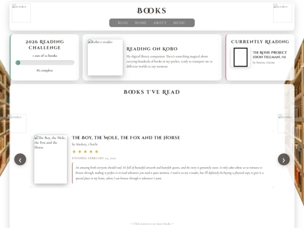Viewport: 304px width, 228px height.
Task: Click the 'Books I've Read' heading
Action: 152,92
